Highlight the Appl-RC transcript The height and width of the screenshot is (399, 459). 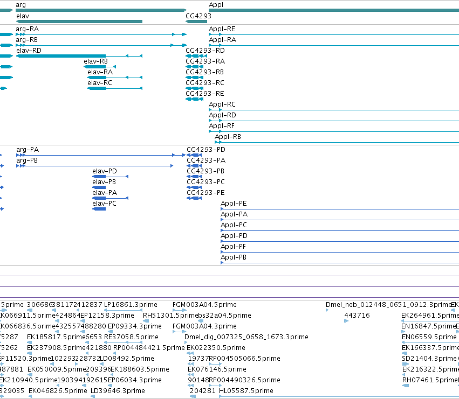click(x=222, y=104)
